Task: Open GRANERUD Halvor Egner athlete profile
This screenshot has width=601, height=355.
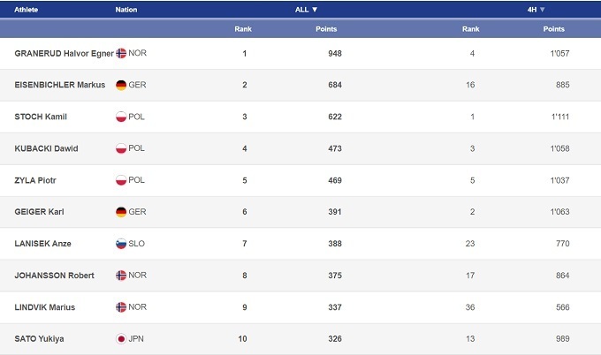Action: coord(65,53)
